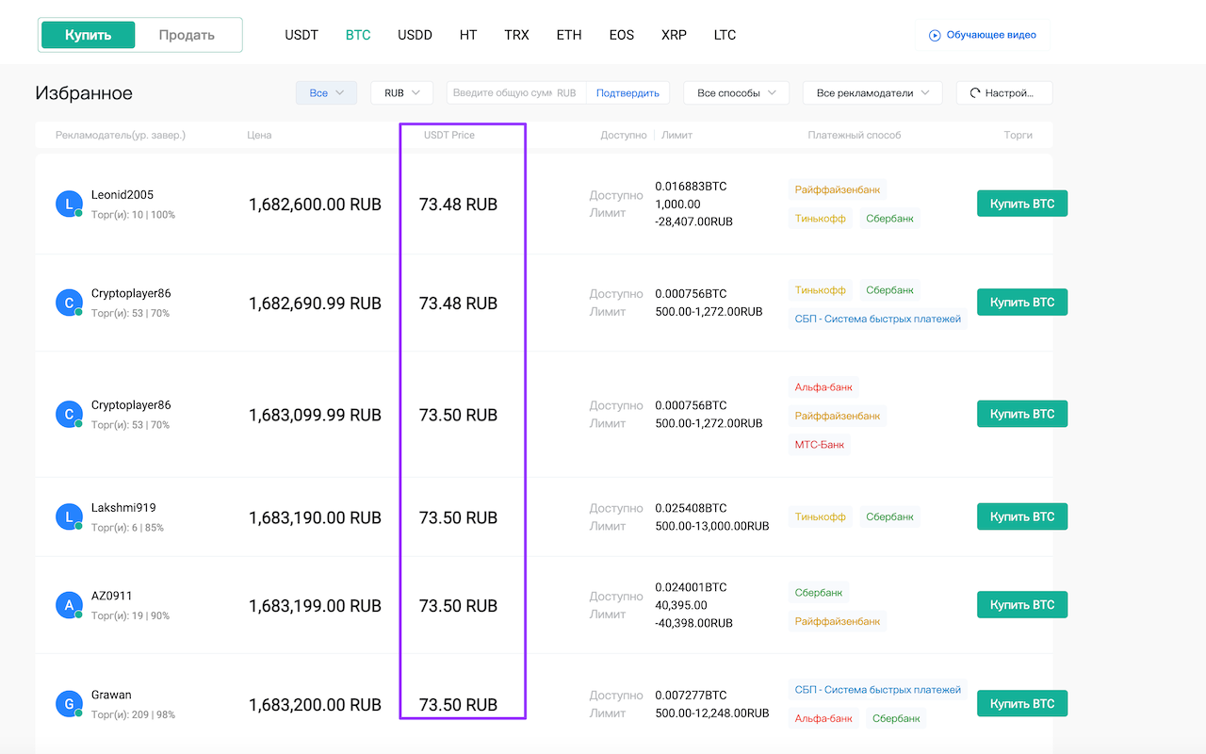The width and height of the screenshot is (1206, 754).
Task: Select the LTC coin tab
Action: click(x=725, y=35)
